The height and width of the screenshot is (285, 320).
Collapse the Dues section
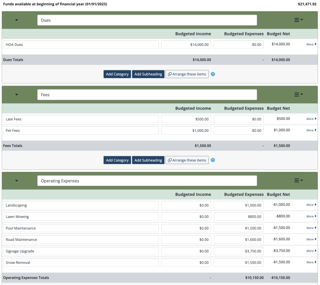17,19
